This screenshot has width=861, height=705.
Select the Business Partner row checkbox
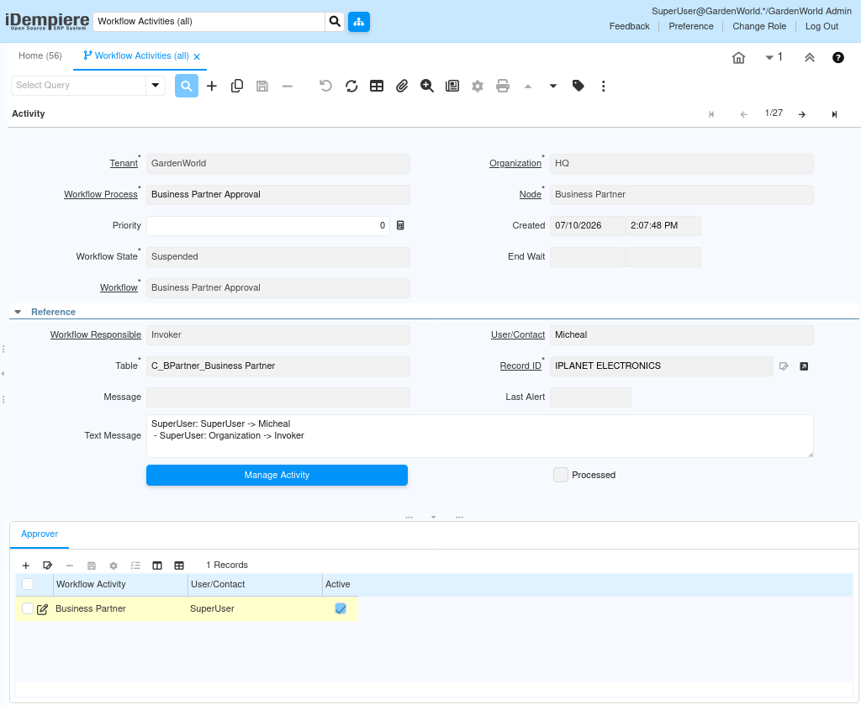[28, 608]
